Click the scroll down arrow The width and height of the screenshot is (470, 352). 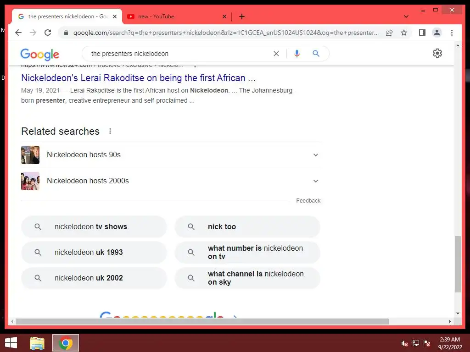pyautogui.click(x=458, y=313)
